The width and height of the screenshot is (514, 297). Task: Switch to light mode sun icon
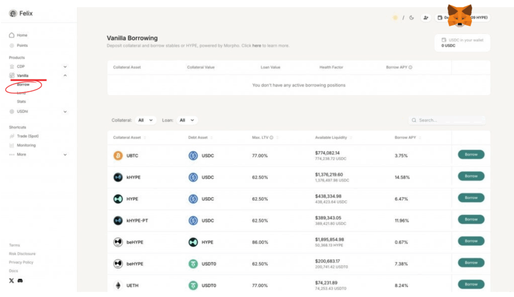pyautogui.click(x=395, y=18)
